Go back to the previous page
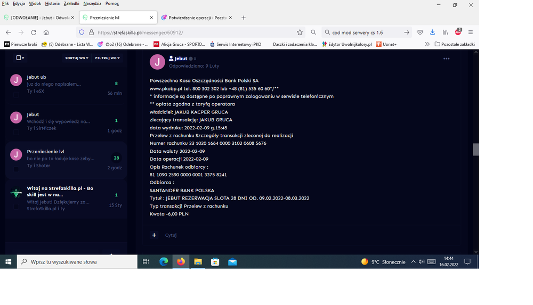This screenshot has width=533, height=305. coord(9,32)
